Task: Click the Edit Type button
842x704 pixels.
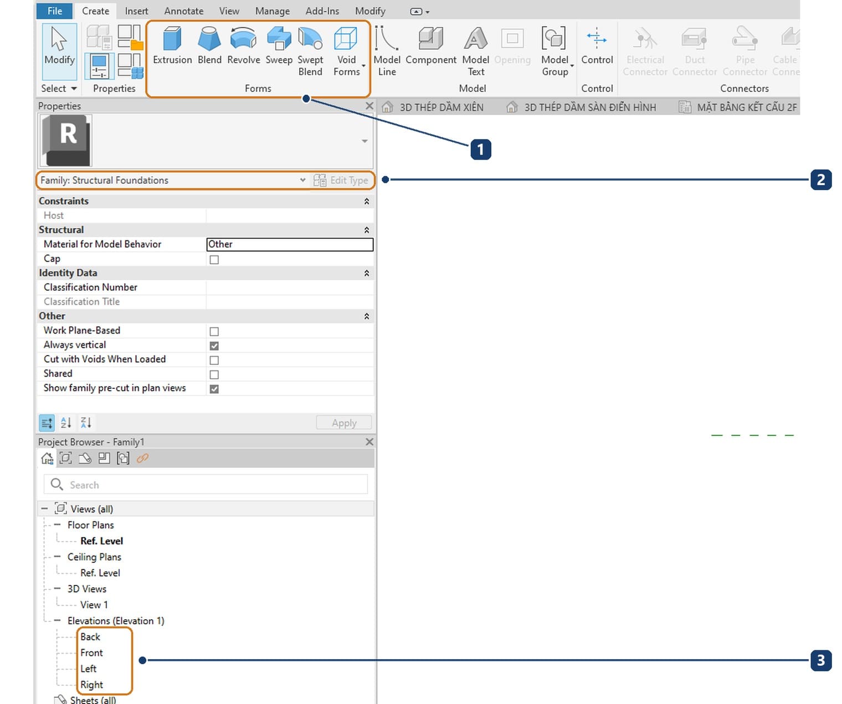Action: [341, 181]
